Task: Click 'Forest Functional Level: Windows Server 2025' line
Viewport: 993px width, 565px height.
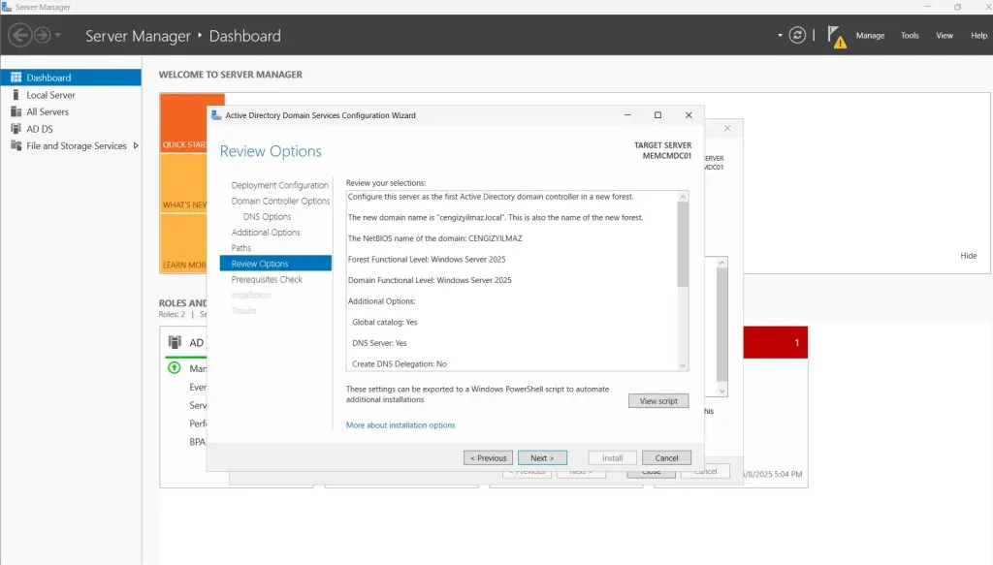Action: pyautogui.click(x=427, y=260)
